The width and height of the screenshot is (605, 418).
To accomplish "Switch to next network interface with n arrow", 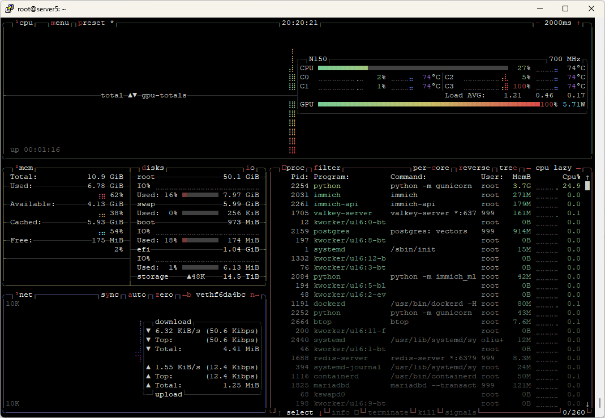I will pos(255,295).
